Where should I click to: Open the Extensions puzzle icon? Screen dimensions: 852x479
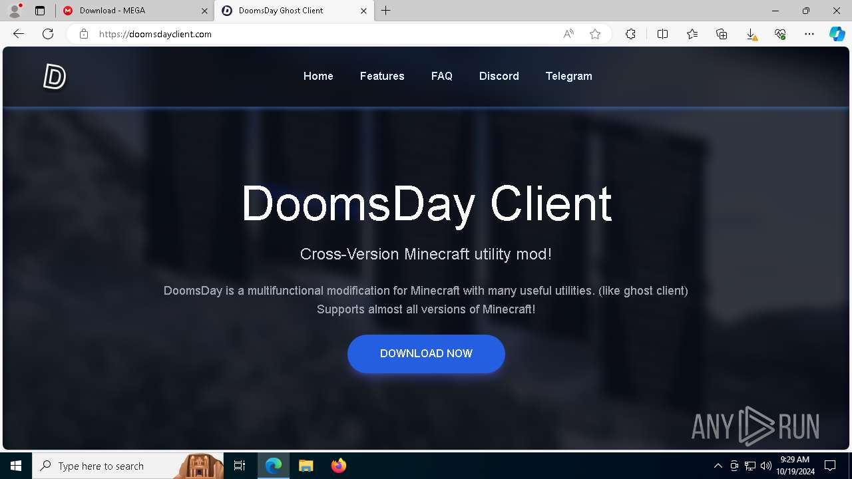tap(630, 34)
